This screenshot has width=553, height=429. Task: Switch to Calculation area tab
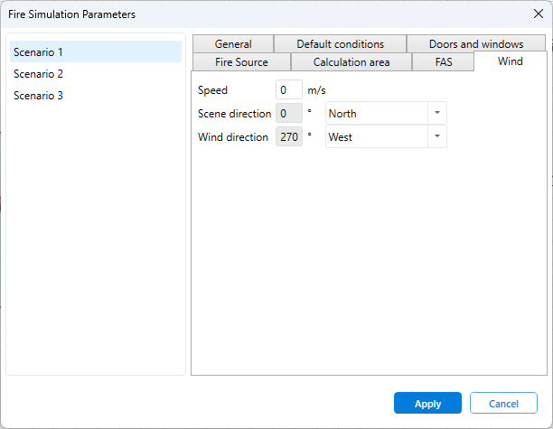[351, 62]
